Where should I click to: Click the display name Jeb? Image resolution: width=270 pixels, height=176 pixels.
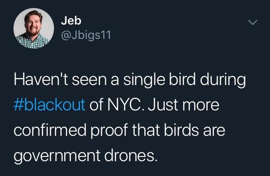click(71, 21)
